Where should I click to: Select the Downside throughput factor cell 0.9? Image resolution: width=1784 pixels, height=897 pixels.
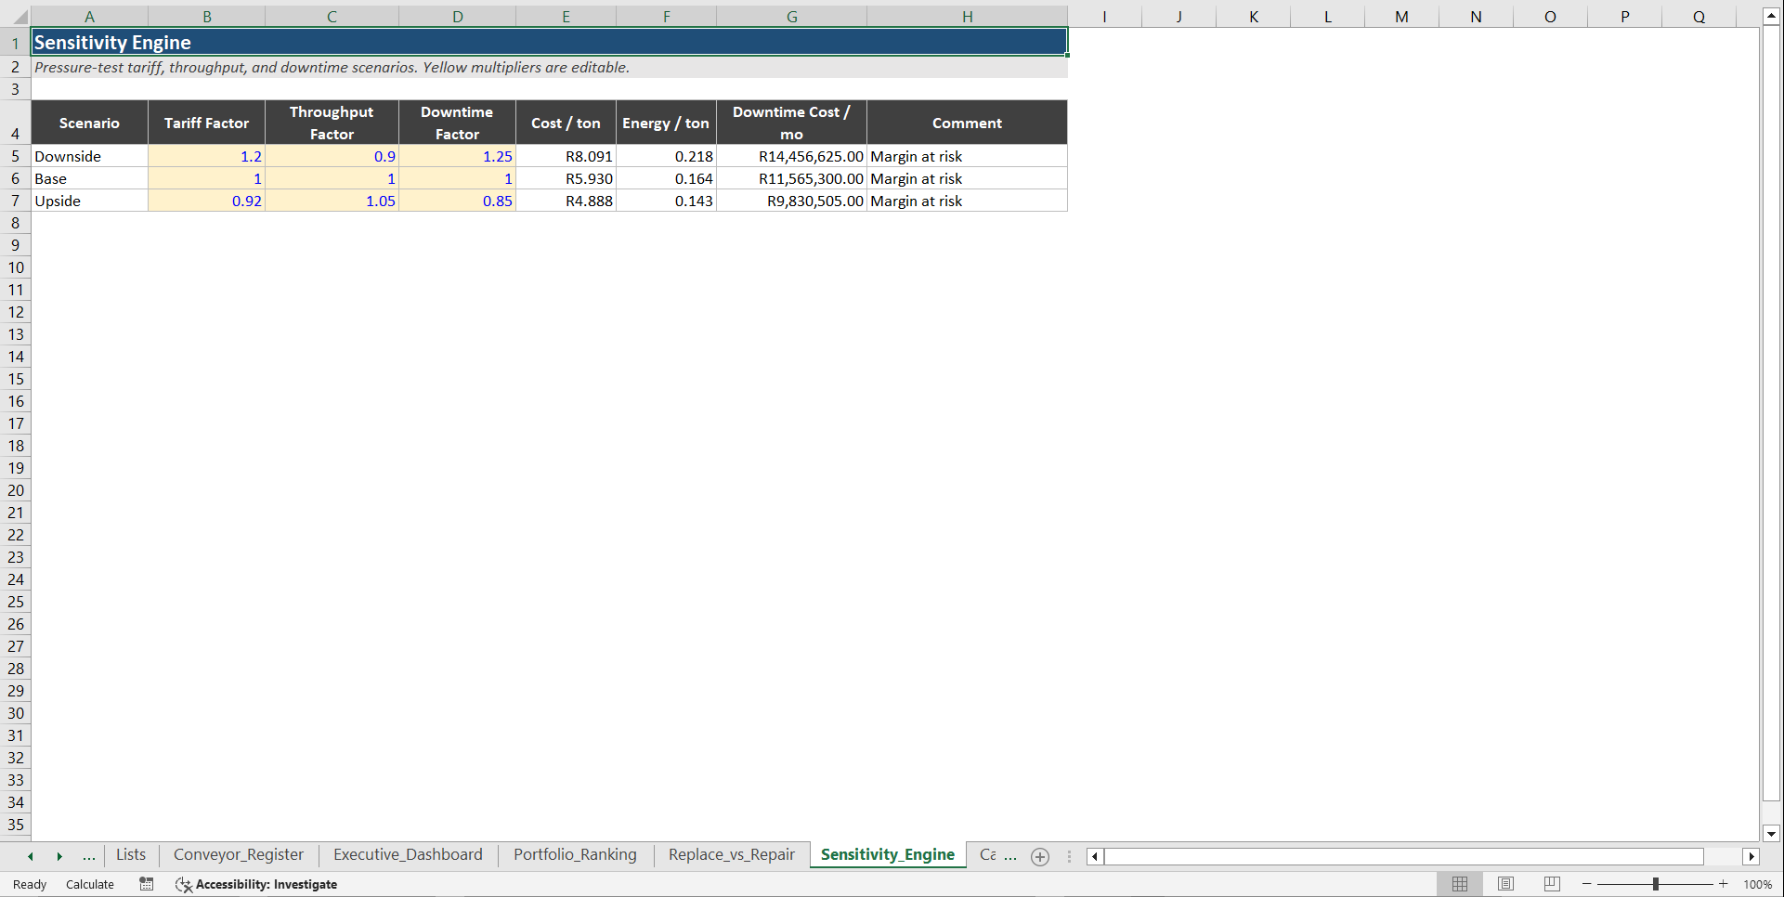(332, 156)
